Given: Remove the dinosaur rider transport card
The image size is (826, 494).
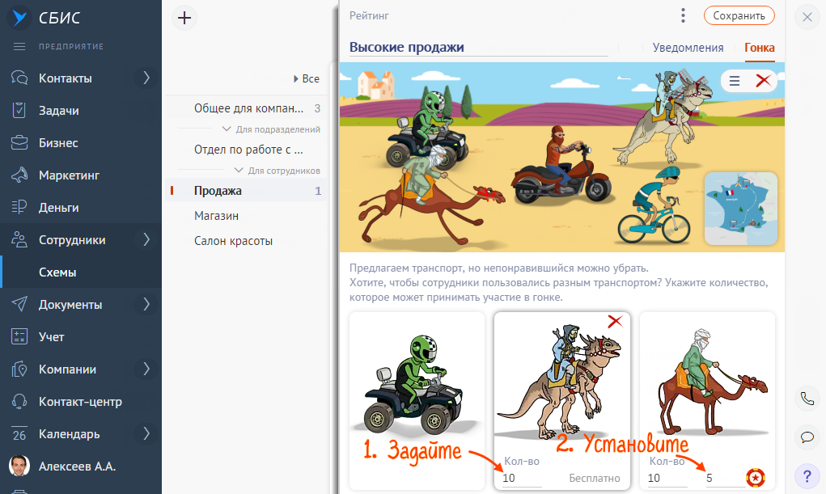Looking at the screenshot, I should [615, 322].
